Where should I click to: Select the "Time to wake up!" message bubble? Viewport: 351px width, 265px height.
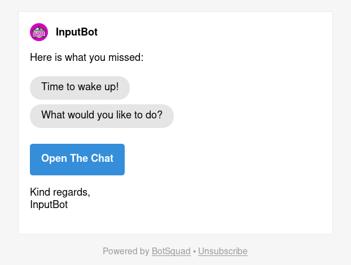coord(80,87)
